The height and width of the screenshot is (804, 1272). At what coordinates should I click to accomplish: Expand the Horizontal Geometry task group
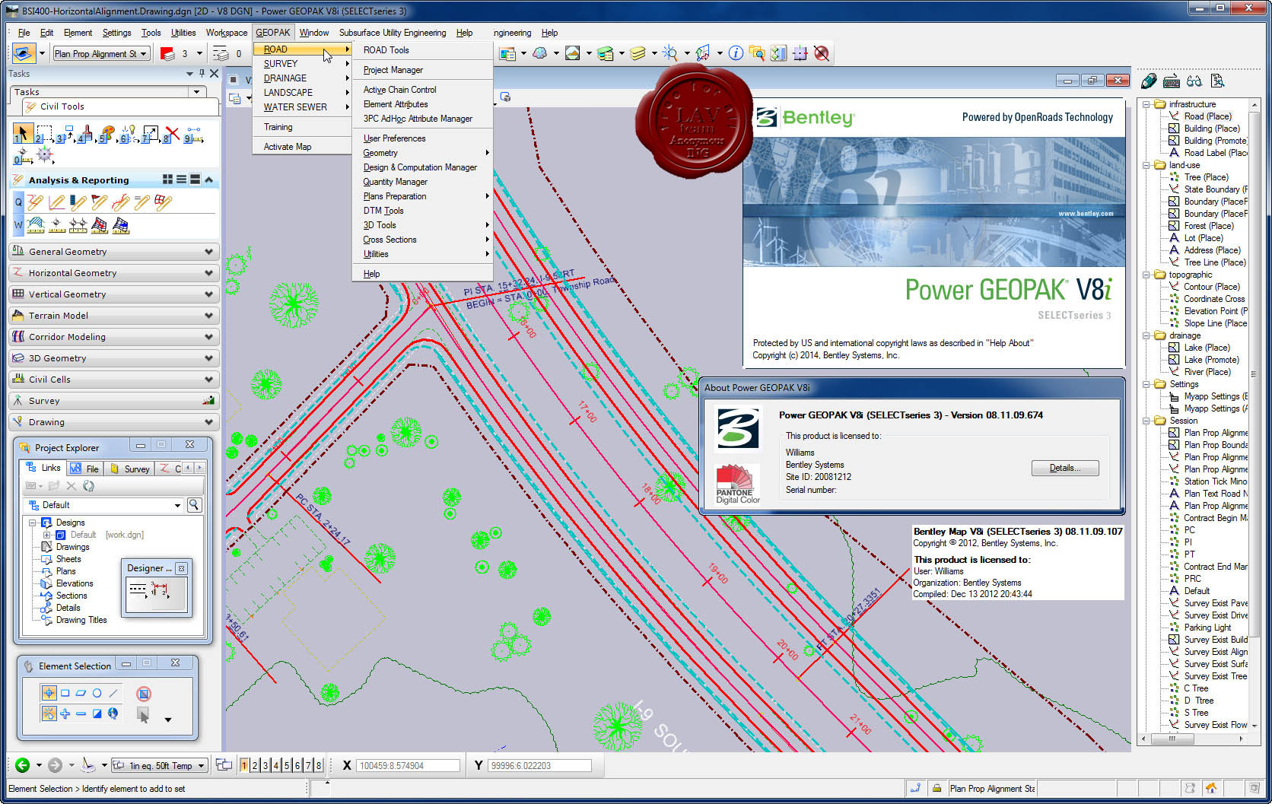click(x=115, y=272)
